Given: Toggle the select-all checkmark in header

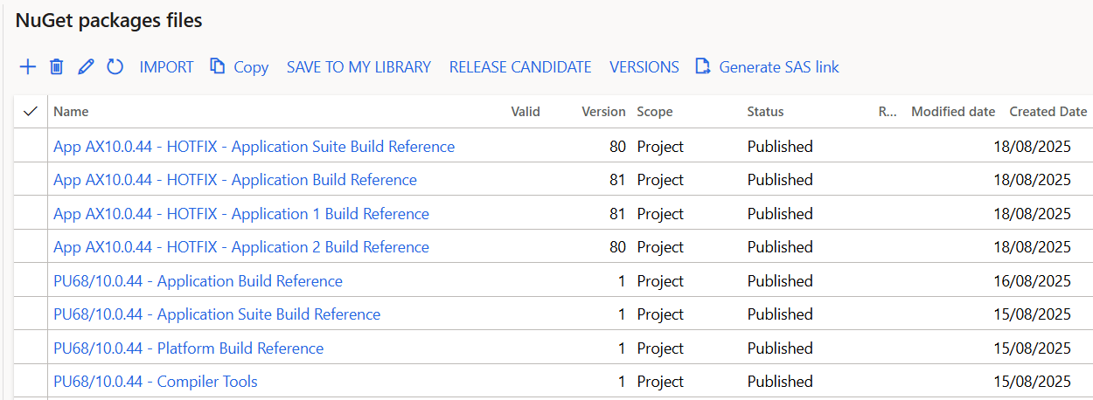Looking at the screenshot, I should 31,112.
